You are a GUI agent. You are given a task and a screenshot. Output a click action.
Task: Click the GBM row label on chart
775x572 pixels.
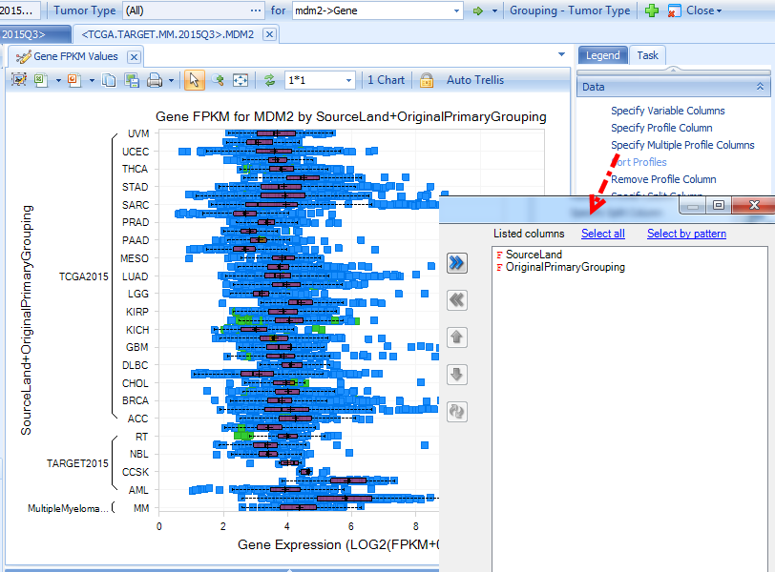point(136,347)
